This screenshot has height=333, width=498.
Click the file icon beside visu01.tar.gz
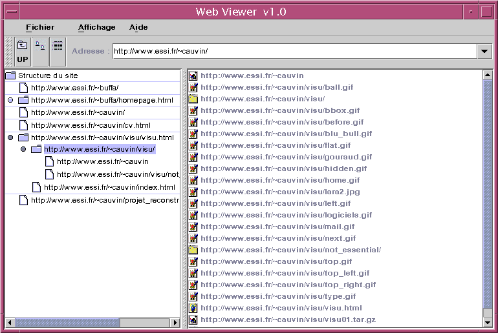193,319
